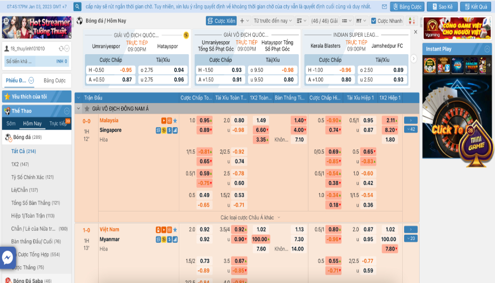Image resolution: width=495 pixels, height=283 pixels.
Task: Click coin icon on Umraniyespor featured card
Action: tap(186, 35)
